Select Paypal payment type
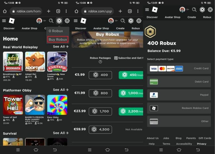Screen dimensions: 215x154 (x=179, y=95)
